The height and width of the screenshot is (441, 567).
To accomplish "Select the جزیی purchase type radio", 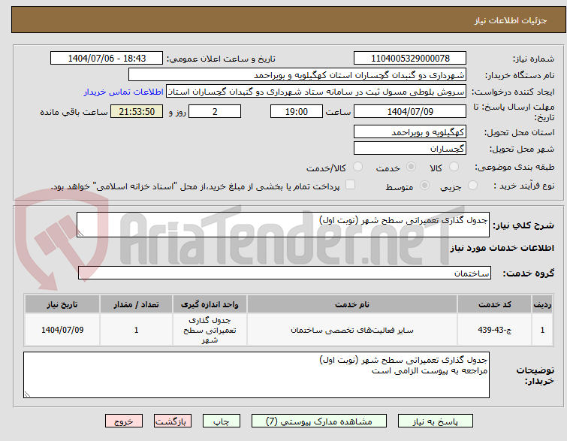I will pyautogui.click(x=472, y=186).
